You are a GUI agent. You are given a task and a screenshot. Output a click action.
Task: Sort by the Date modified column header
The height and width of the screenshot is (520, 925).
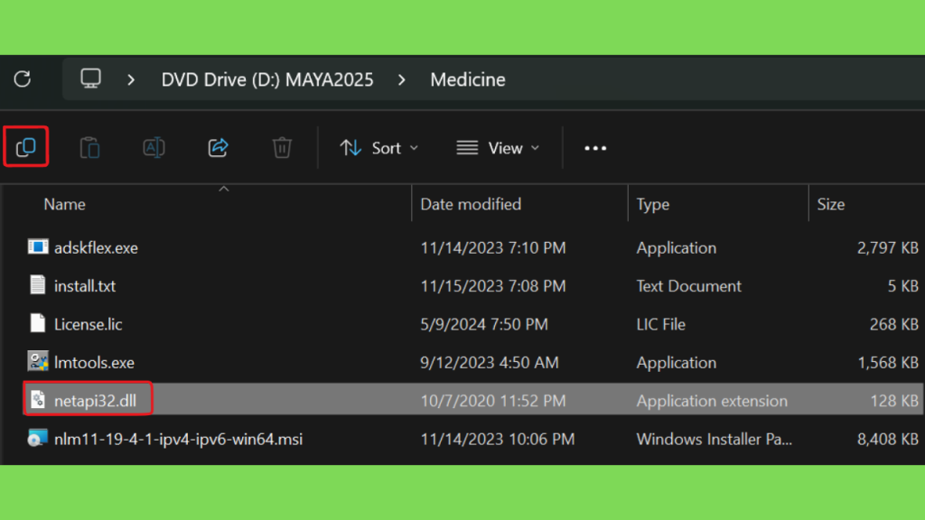pyautogui.click(x=471, y=204)
